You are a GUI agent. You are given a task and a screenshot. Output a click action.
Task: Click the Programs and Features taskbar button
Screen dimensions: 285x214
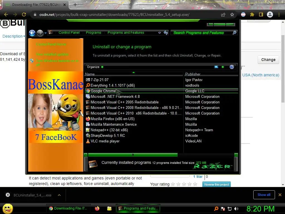(138, 208)
